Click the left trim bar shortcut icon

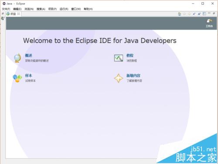[3, 18]
